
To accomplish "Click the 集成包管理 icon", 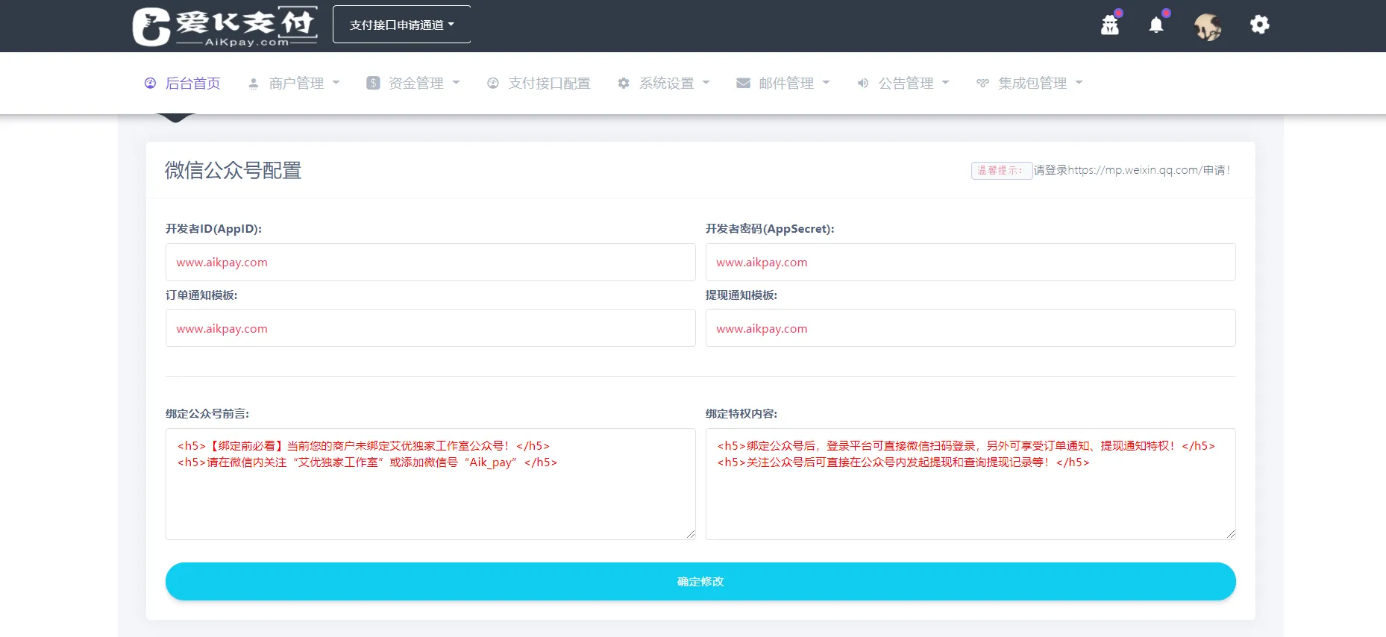I will [x=983, y=83].
